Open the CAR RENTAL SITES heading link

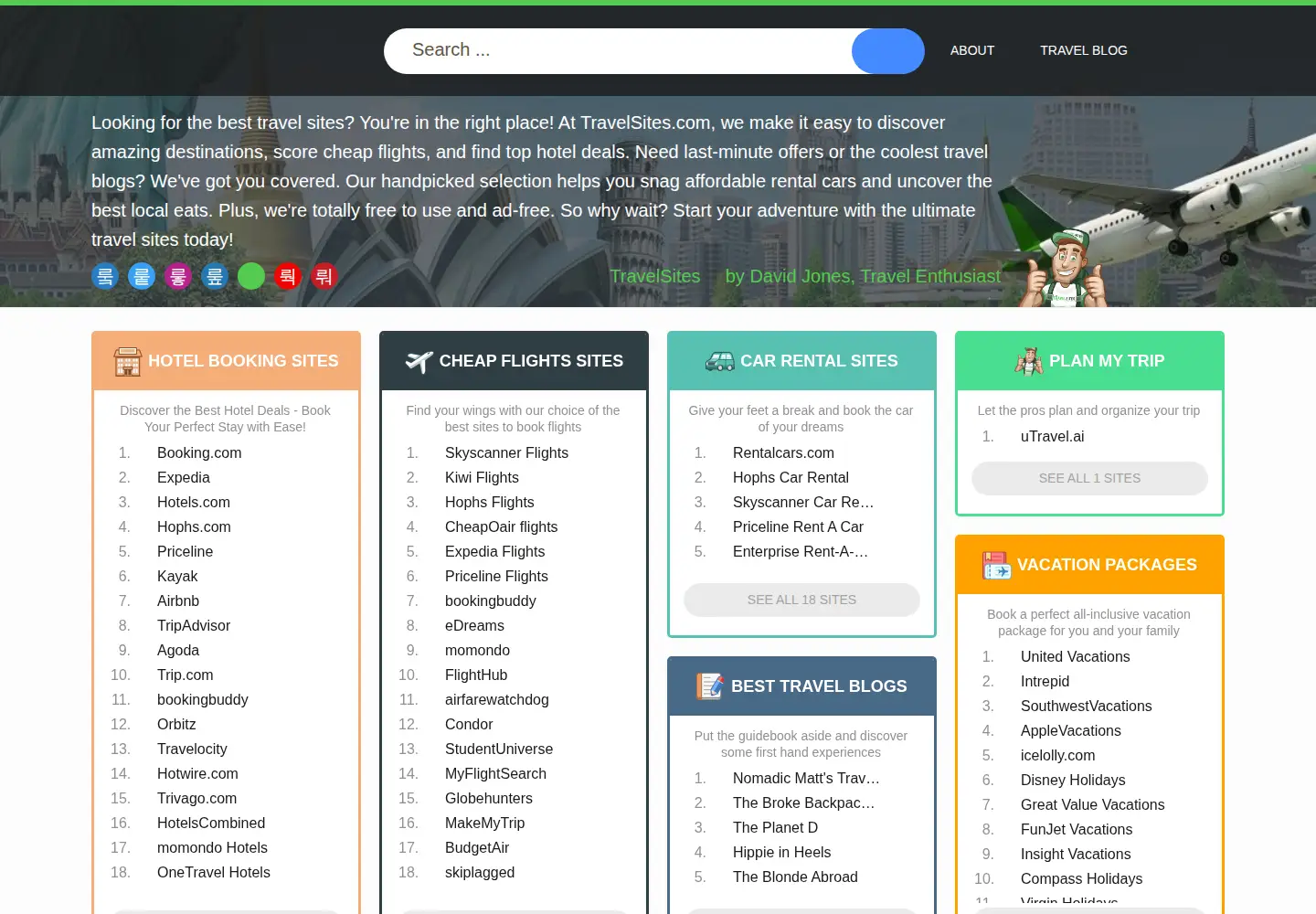[x=819, y=361]
